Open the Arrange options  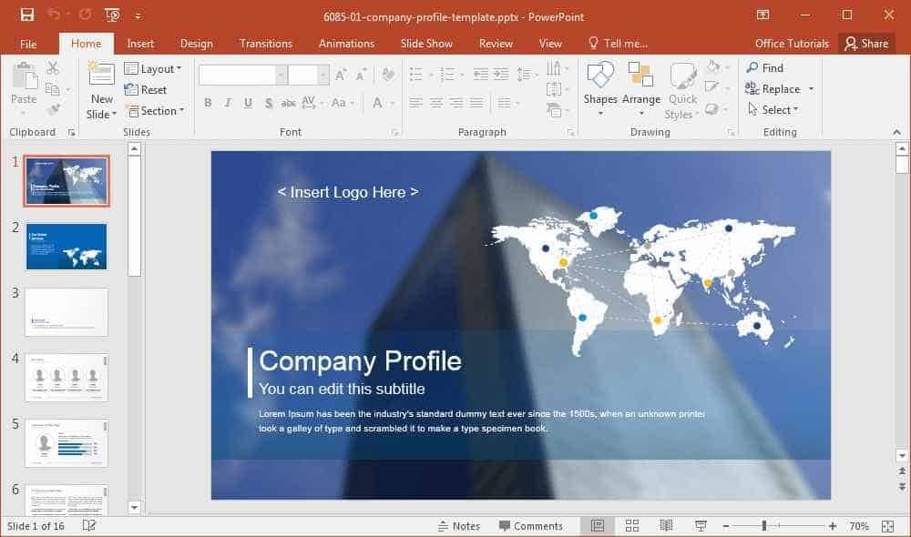tap(640, 89)
